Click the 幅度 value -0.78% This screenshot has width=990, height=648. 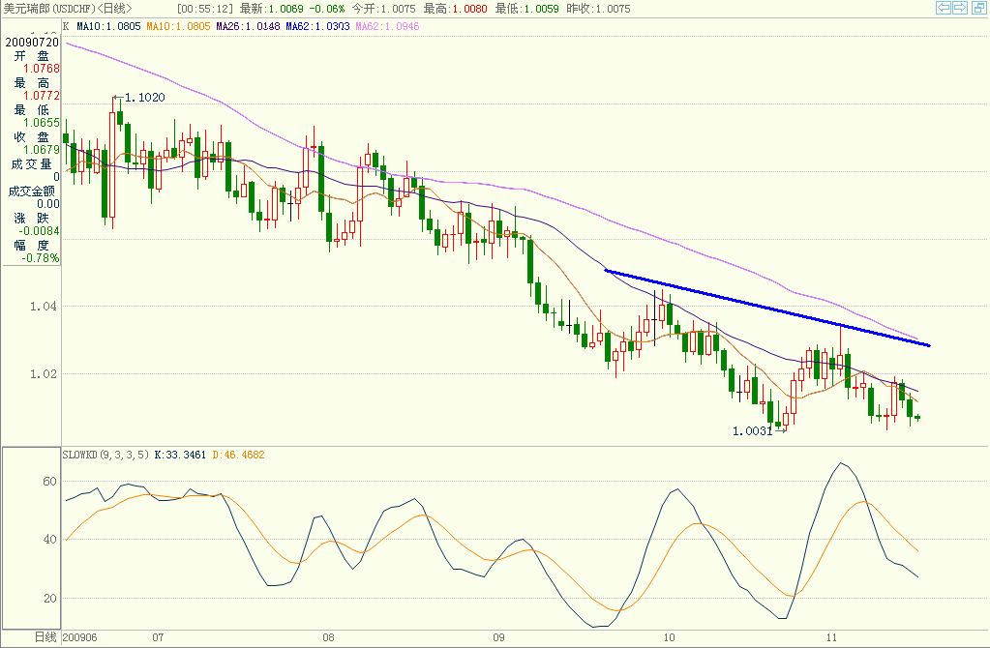point(41,258)
